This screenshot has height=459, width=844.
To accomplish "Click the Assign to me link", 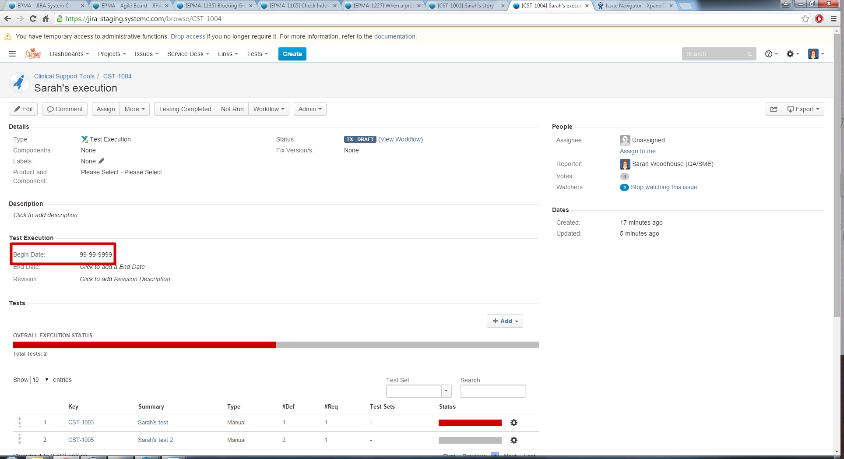I will 637,151.
